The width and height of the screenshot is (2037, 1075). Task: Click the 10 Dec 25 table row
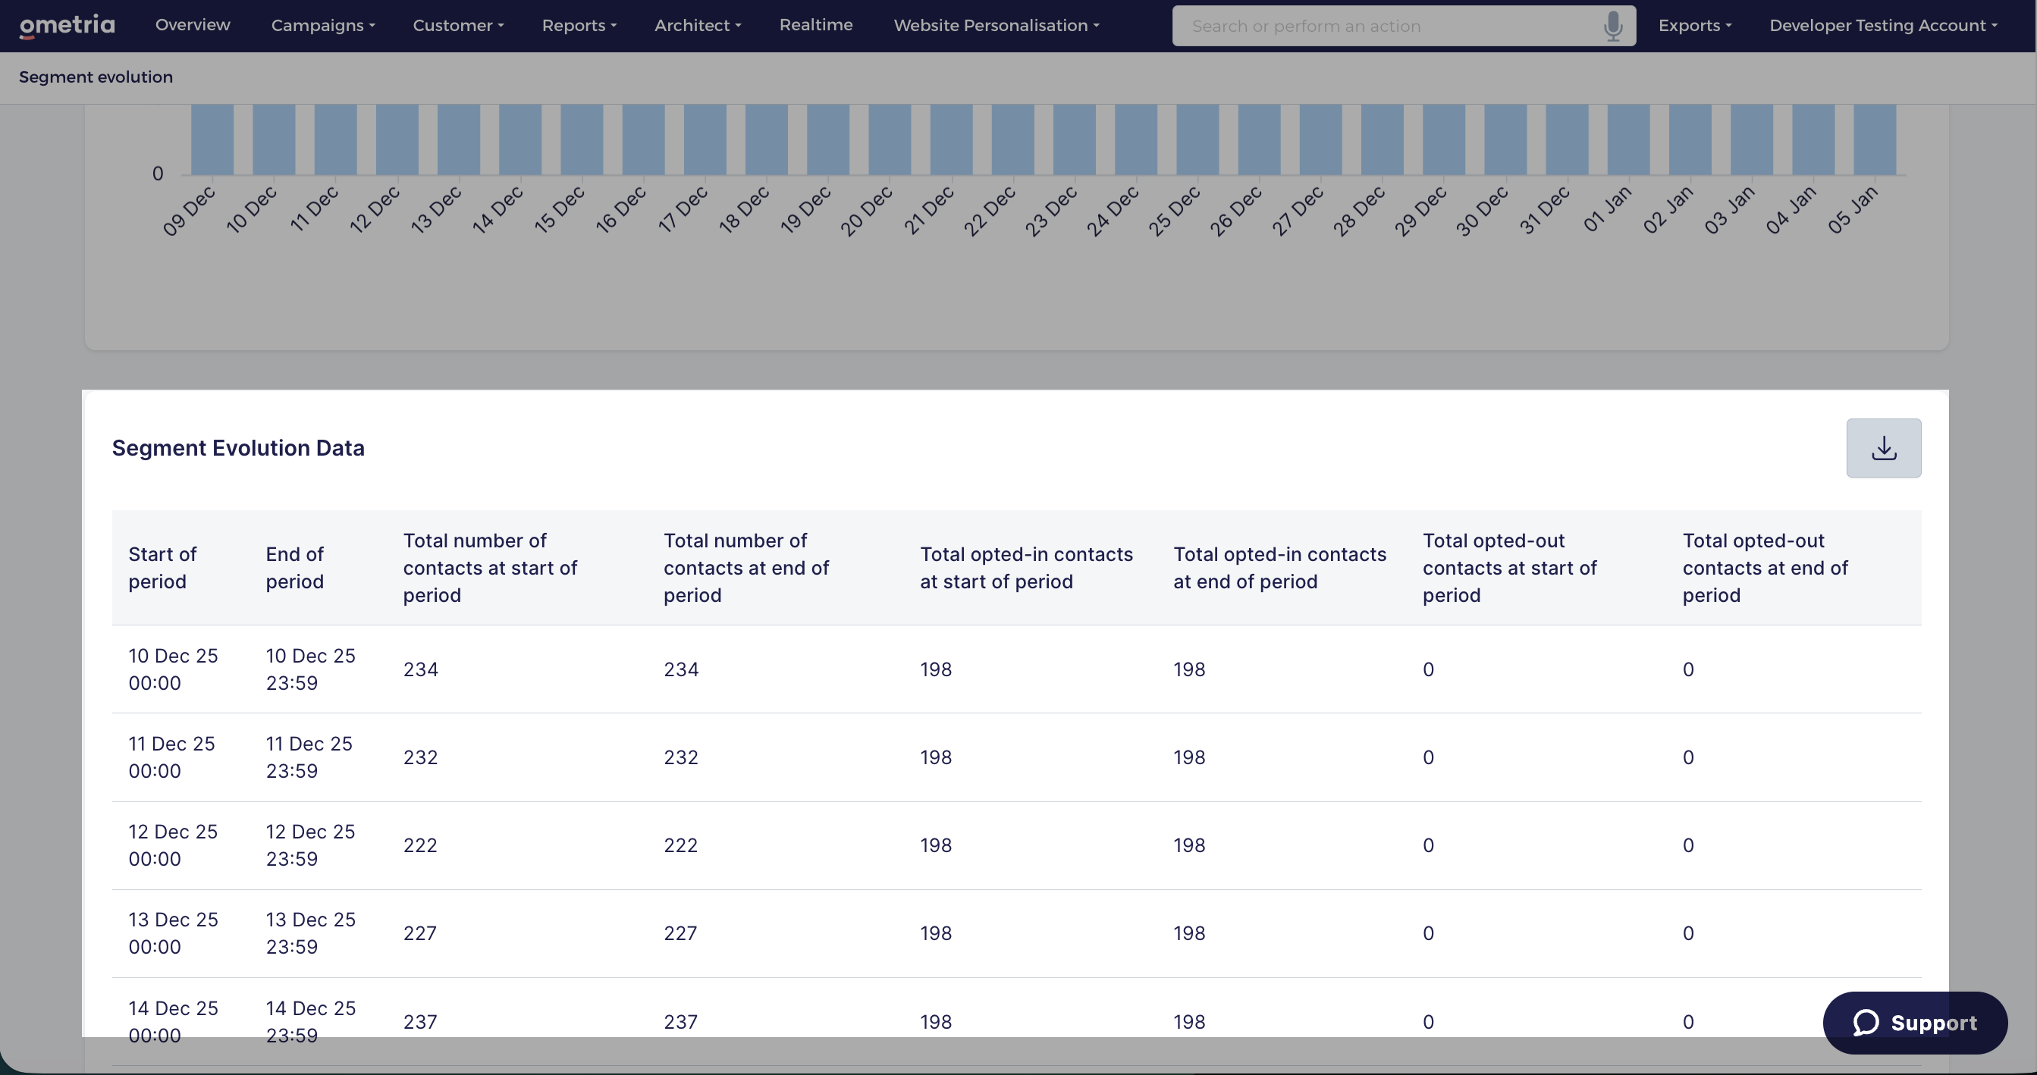pyautogui.click(x=1016, y=669)
